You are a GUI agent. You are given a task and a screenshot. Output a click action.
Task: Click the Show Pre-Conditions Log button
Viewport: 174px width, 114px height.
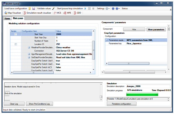tap(39, 104)
